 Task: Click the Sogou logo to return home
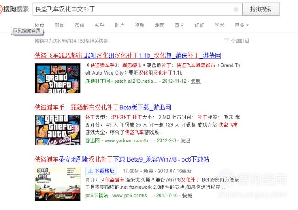tap(15, 9)
